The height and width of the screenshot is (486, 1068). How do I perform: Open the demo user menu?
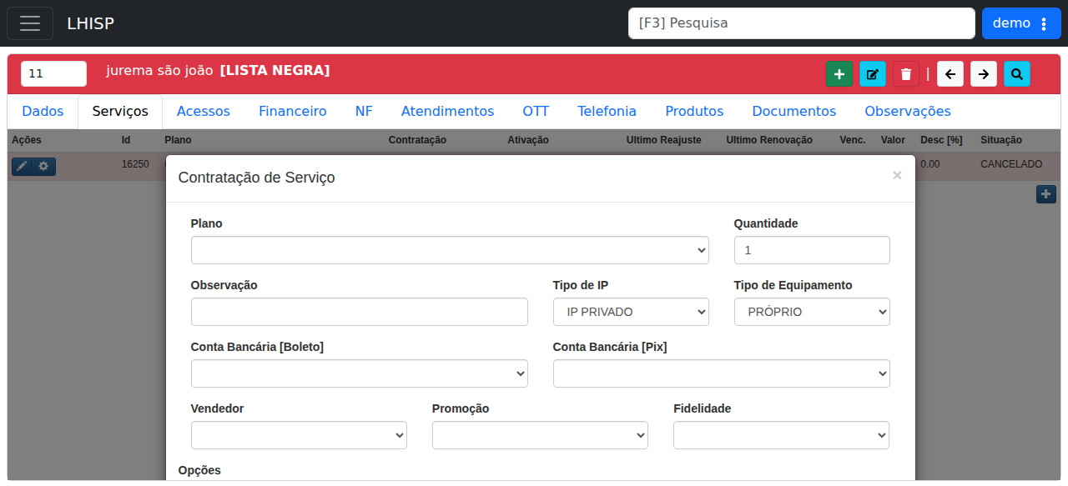(1021, 23)
